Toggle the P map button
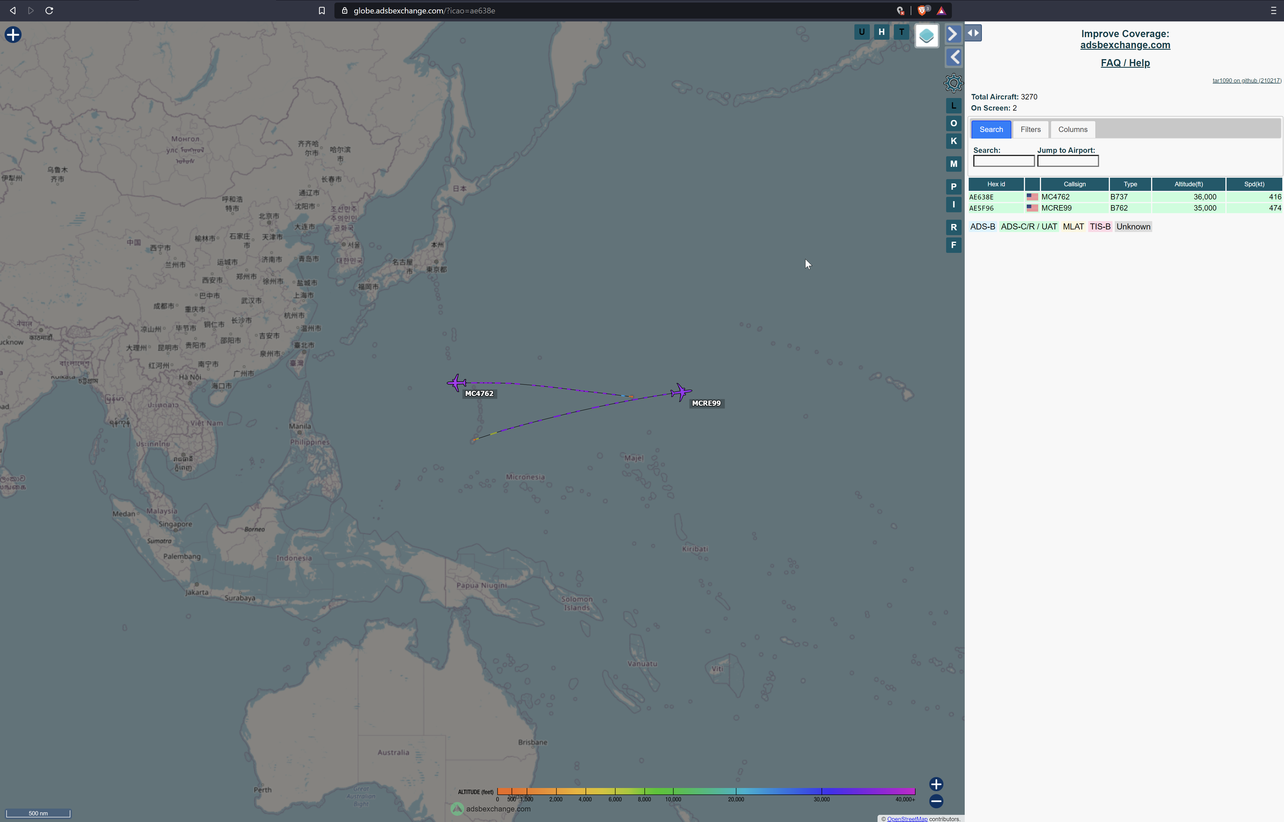1284x822 pixels. [954, 187]
